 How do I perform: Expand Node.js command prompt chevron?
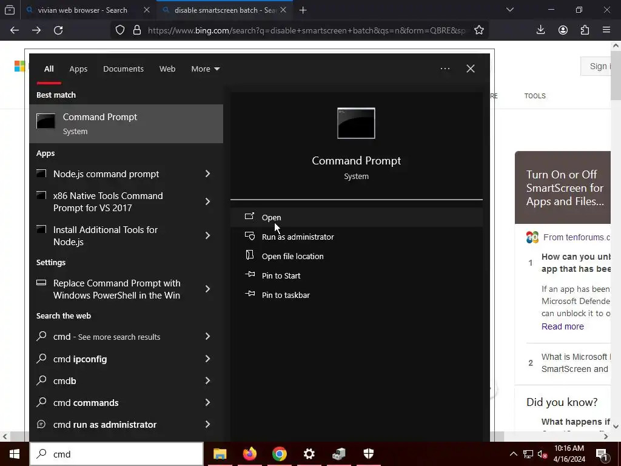tap(207, 174)
